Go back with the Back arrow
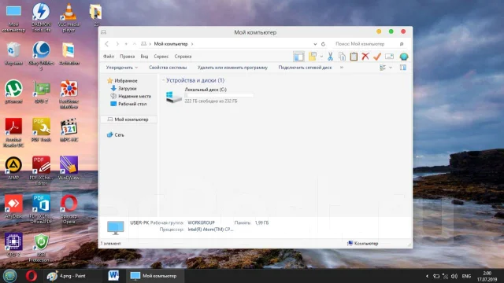Viewport: 504px width, 283px height. point(107,44)
